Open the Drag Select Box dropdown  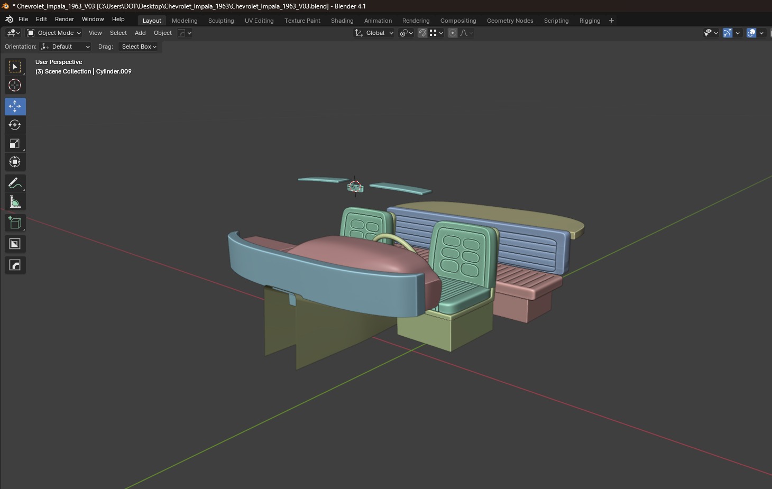tap(139, 47)
